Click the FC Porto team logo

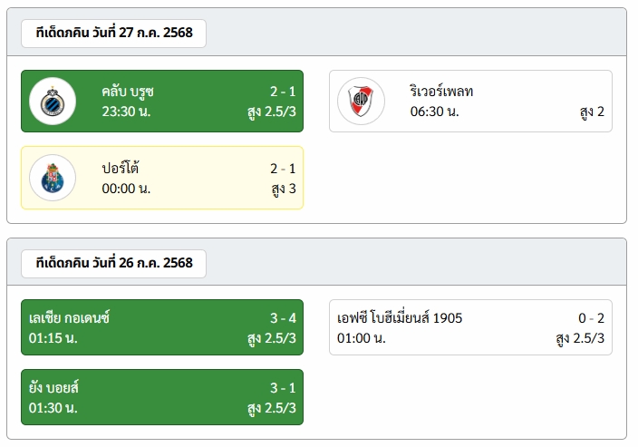click(x=53, y=178)
